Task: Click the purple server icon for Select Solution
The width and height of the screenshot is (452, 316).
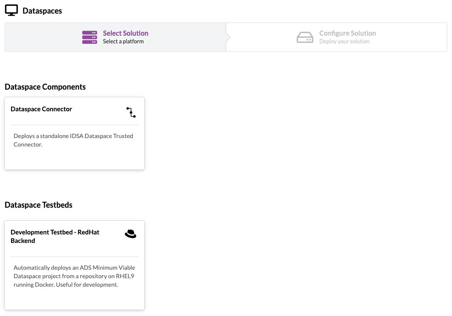Action: (90, 37)
